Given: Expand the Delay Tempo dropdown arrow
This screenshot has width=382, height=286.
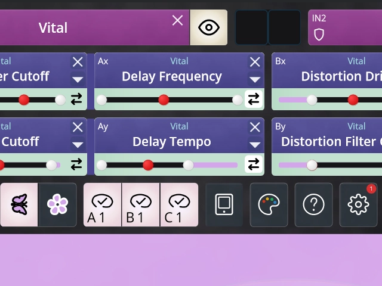Looking at the screenshot, I should 255,145.
